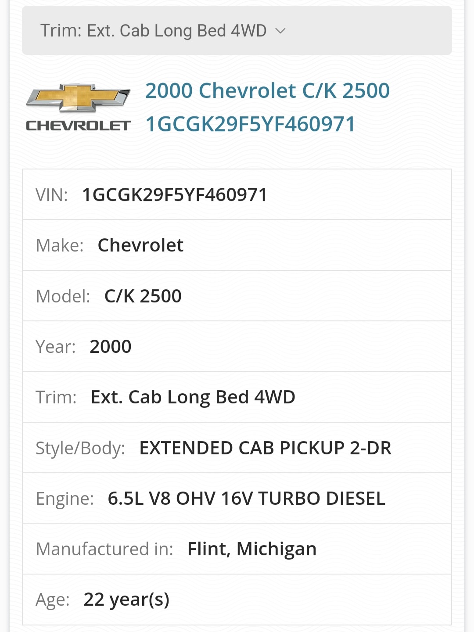
Task: Click the chevron arrow beside Trim selector
Action: [x=280, y=31]
